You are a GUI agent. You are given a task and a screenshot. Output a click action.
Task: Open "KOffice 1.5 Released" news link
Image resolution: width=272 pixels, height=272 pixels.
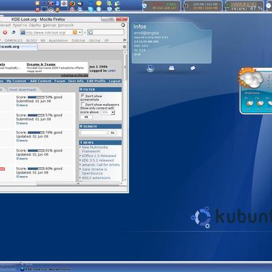[x=99, y=156]
